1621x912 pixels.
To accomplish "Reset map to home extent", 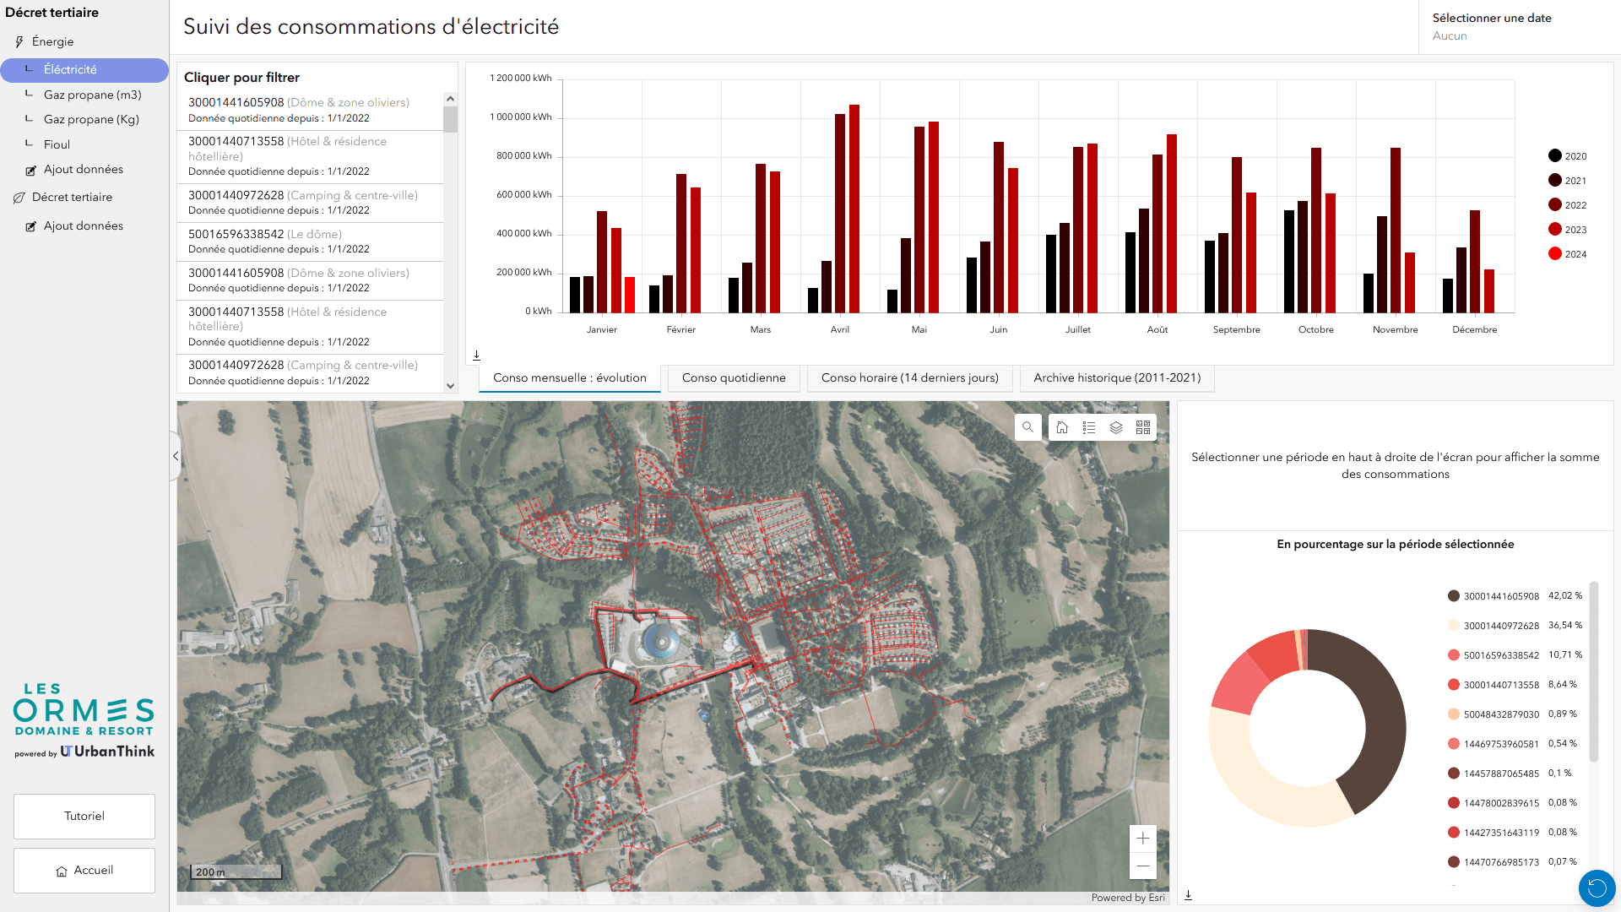I will pos(1062,427).
